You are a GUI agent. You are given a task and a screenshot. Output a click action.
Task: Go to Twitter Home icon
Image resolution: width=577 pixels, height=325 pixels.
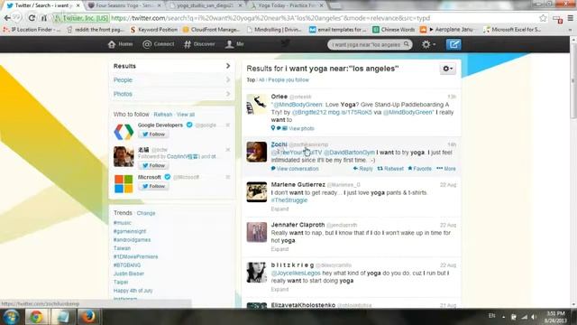click(x=112, y=44)
